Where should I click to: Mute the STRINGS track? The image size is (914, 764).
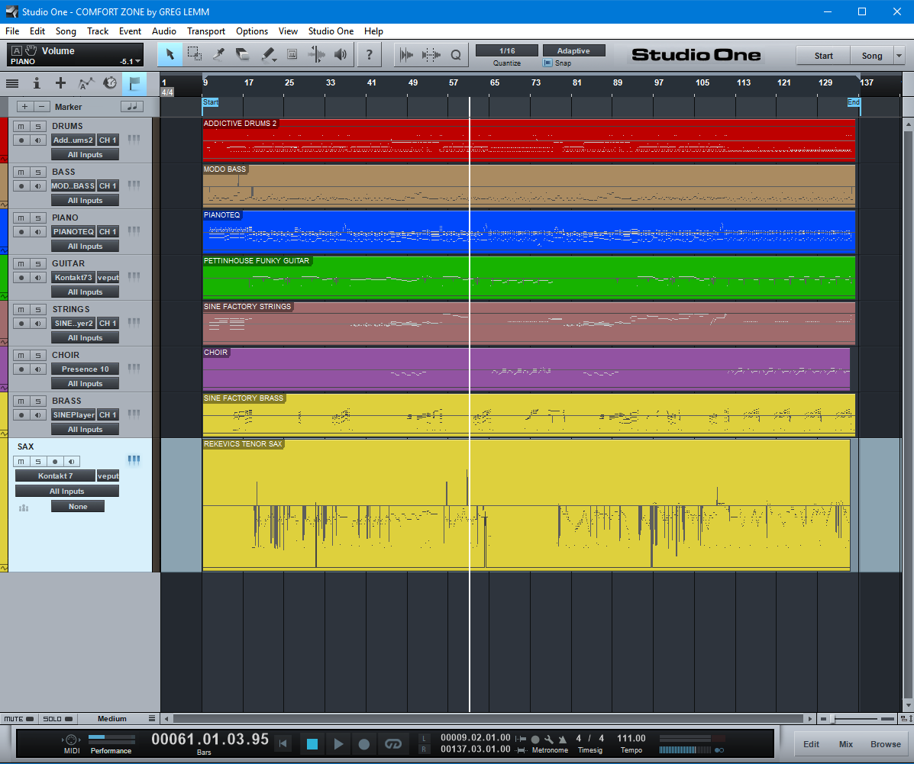(x=21, y=309)
